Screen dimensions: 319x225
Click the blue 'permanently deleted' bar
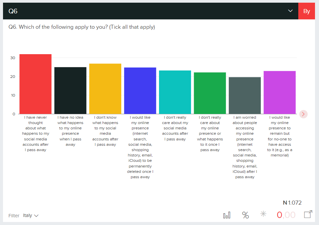[140, 91]
